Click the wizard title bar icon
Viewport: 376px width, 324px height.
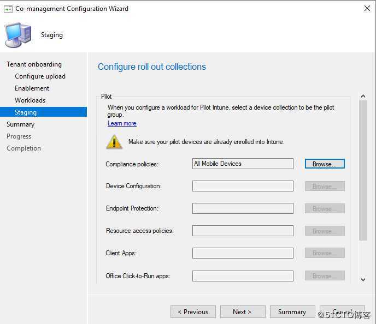click(8, 9)
